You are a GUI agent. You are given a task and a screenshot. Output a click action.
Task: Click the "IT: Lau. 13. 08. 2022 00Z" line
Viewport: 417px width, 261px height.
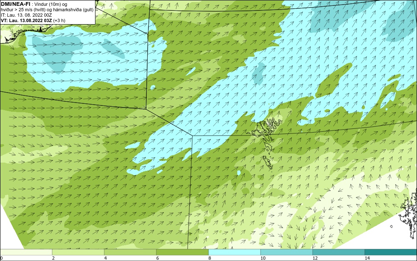click(26, 15)
